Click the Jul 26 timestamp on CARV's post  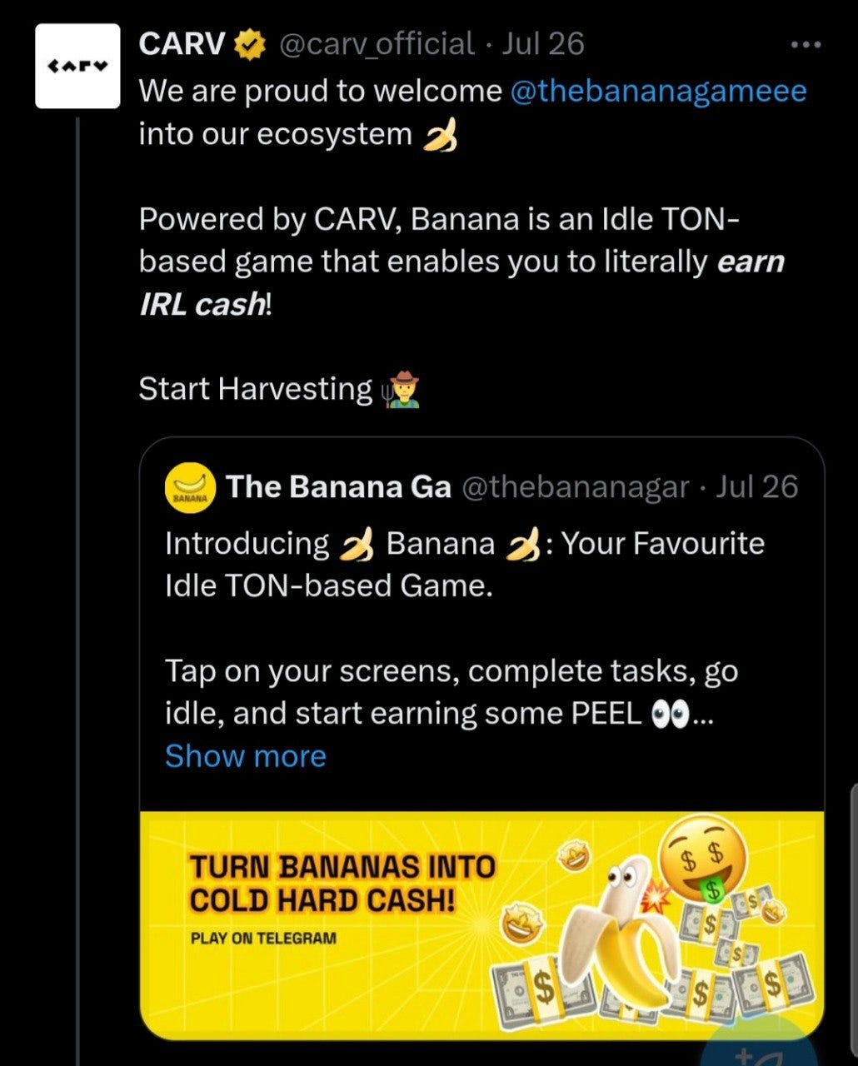coord(543,43)
